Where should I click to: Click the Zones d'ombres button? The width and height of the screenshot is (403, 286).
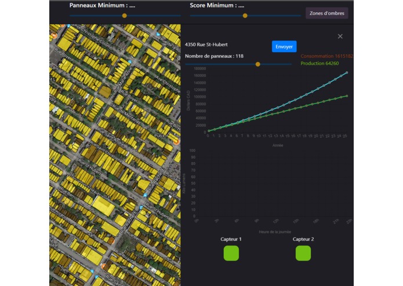click(x=326, y=13)
